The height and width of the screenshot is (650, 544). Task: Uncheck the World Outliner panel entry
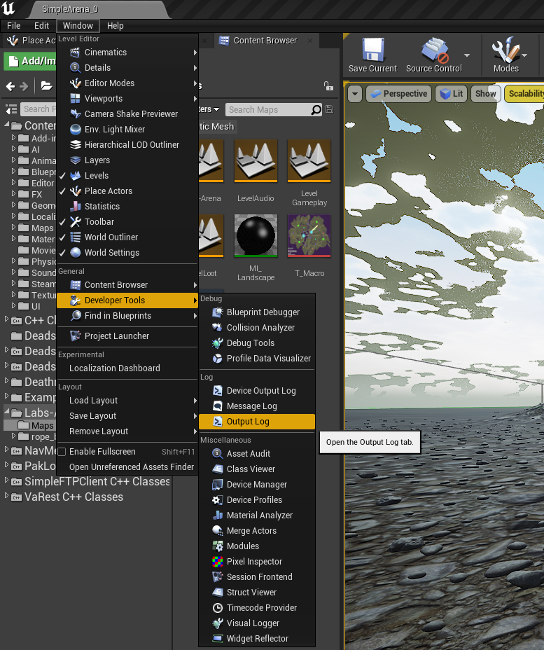[111, 237]
